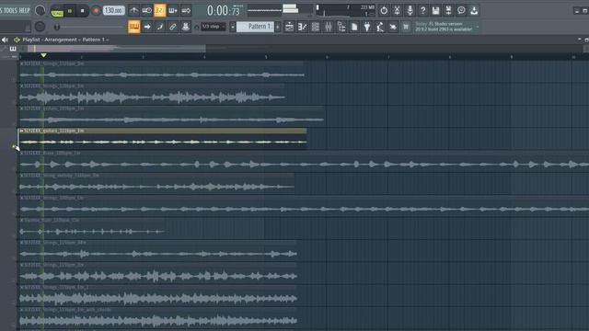
Task: Open the Playlist - Arrangement - Pattern 1 title dropdown
Action: (65, 40)
